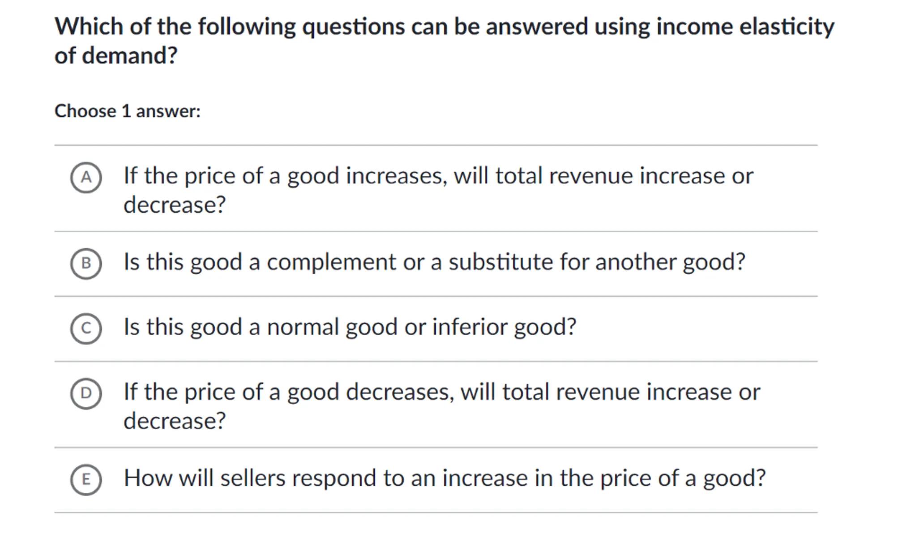Click "of demand?" in the question heading
Image resolution: width=915 pixels, height=537 pixels.
click(116, 56)
